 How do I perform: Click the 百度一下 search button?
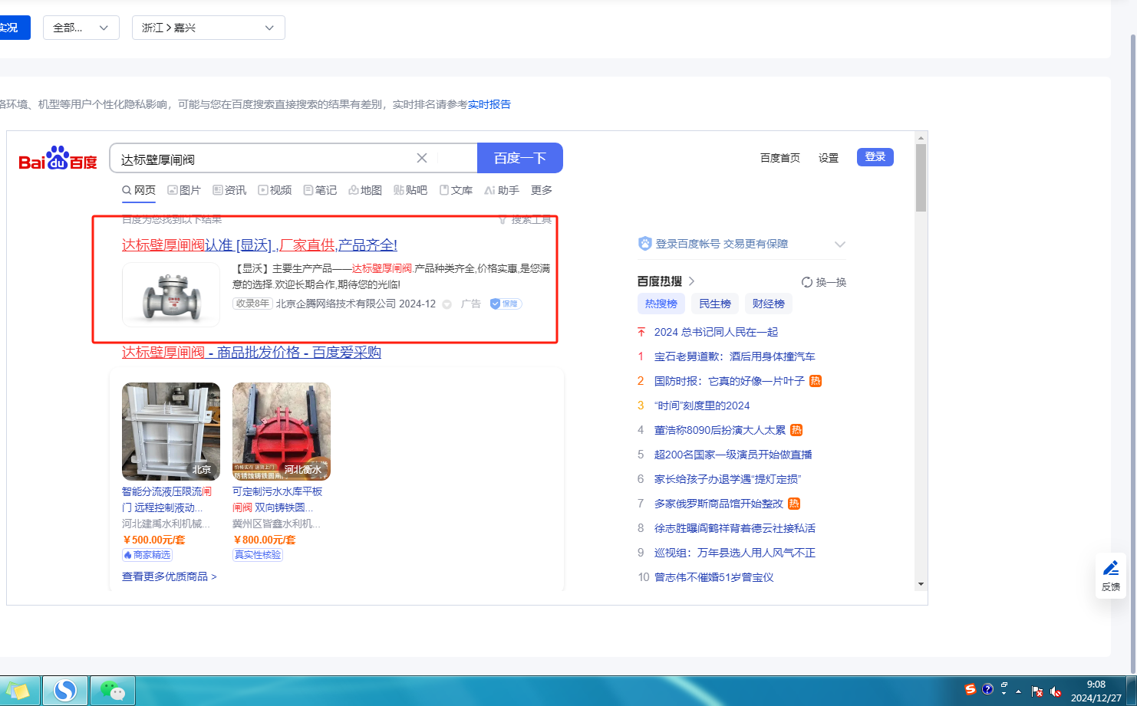(x=519, y=158)
